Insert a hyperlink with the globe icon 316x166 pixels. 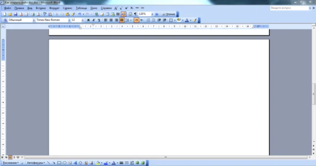pos(97,14)
